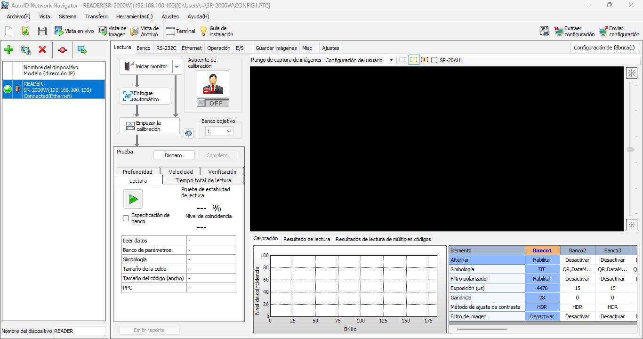The width and height of the screenshot is (643, 339).
Task: Click the green plus add device icon
Action: tap(8, 49)
